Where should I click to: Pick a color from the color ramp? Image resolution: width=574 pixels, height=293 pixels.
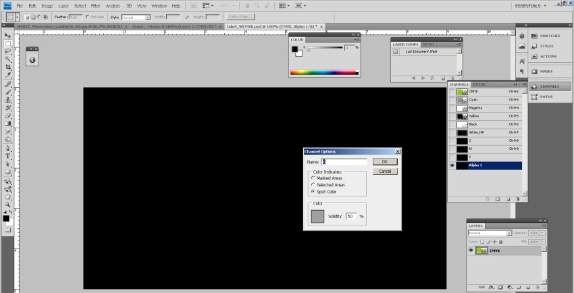pos(324,72)
